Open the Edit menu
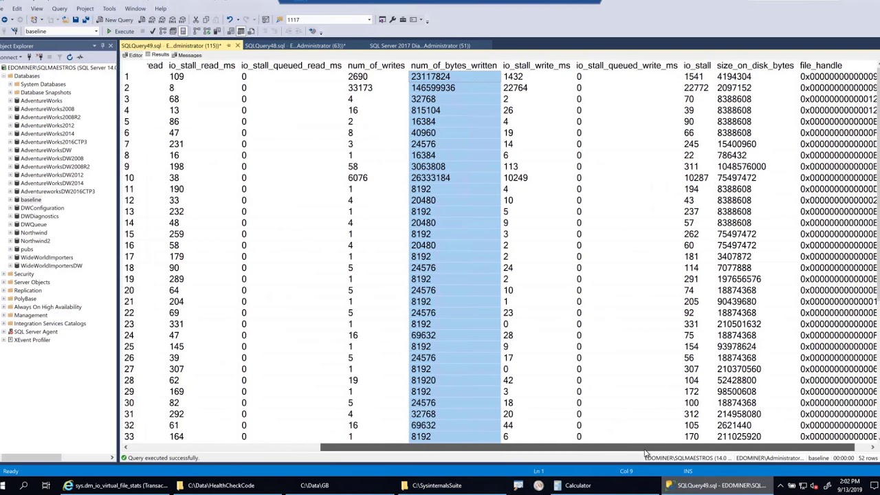Screen dimensions: 880x495 17,9
